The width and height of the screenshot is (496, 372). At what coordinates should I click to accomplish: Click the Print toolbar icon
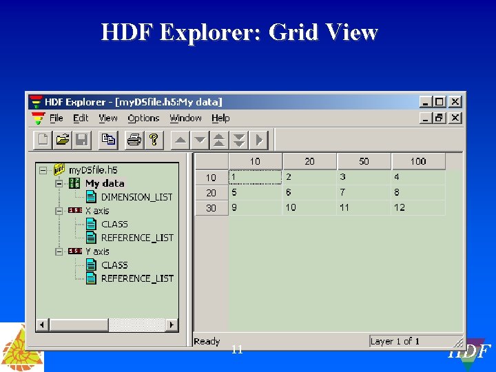click(134, 139)
